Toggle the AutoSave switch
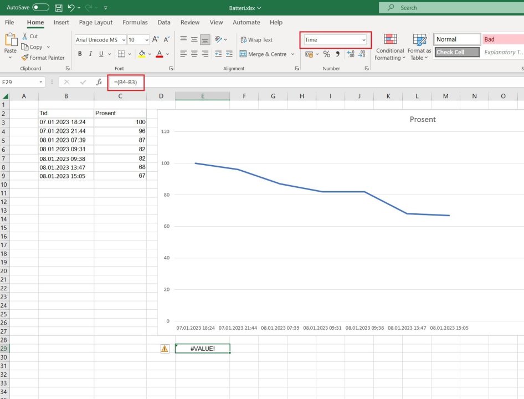The height and width of the screenshot is (399, 524). 40,8
